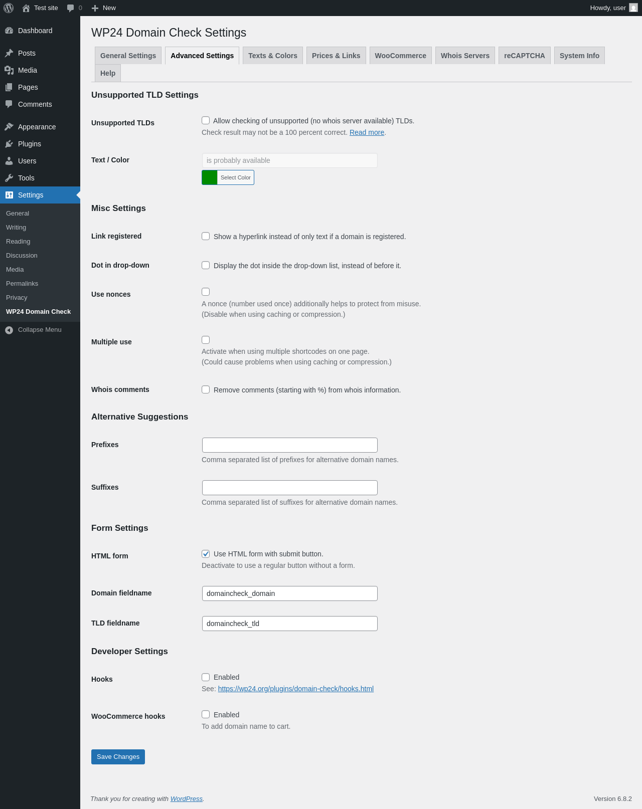Enable checking of unsupported TLDs checkbox
Screen dimensions: 642x809
[x=206, y=120]
